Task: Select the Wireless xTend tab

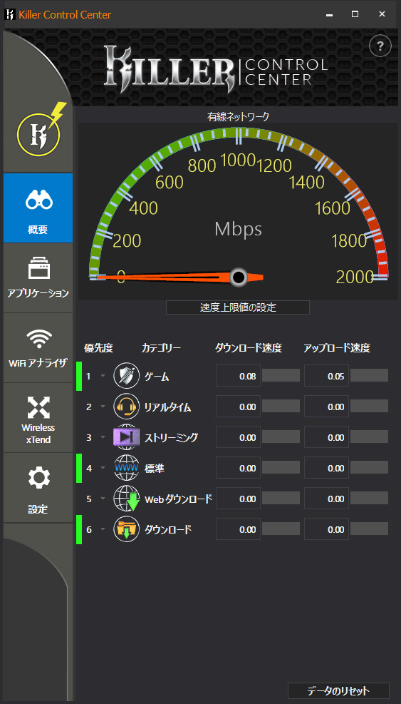Action: 38,417
